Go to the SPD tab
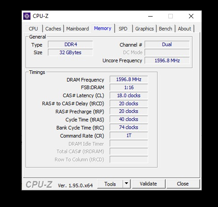218x207 pixels. [x=123, y=29]
